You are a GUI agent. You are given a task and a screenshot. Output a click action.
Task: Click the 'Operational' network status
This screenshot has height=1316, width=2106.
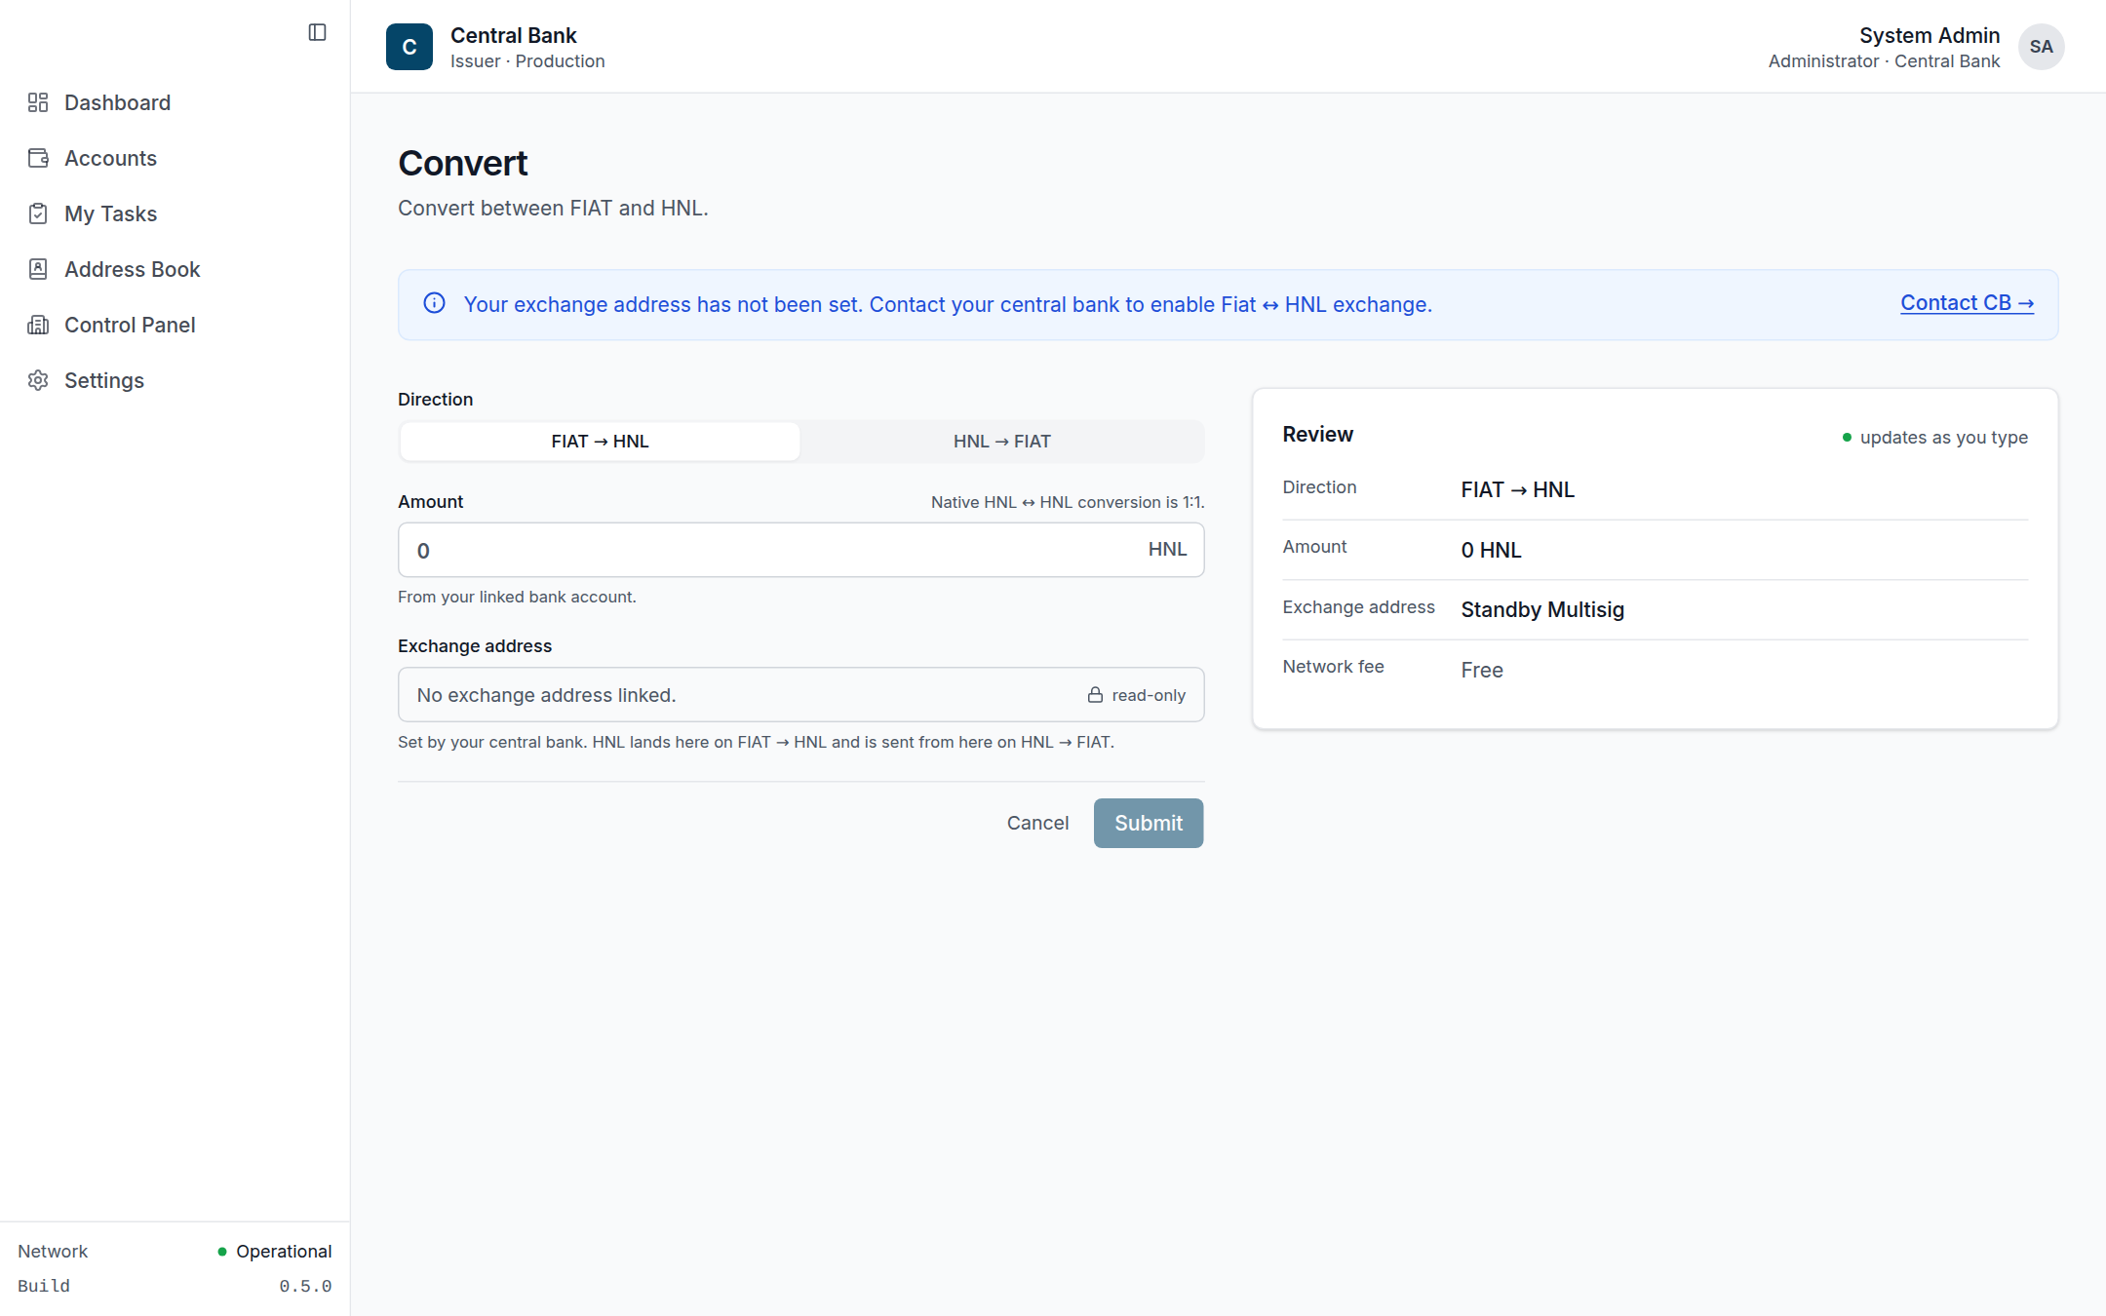[x=275, y=1252]
